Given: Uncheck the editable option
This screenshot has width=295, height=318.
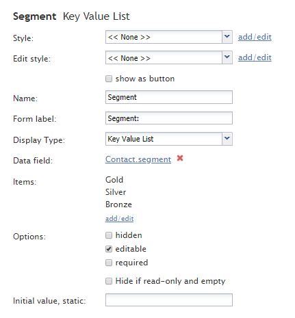Looking at the screenshot, I should pos(109,249).
